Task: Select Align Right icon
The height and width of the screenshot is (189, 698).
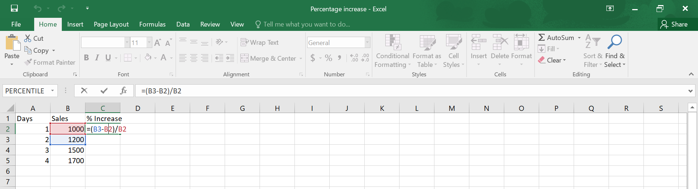Action: pyautogui.click(x=205, y=58)
